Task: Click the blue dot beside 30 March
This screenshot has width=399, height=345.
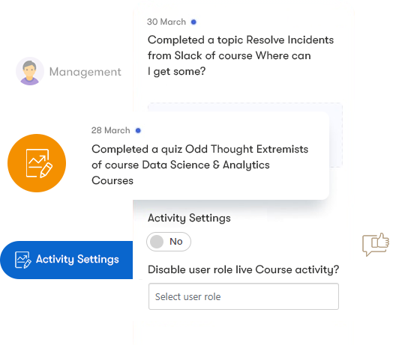Action: click(x=193, y=22)
